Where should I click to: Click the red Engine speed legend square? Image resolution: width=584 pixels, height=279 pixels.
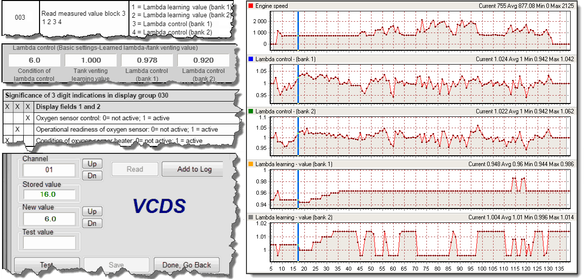[251, 6]
